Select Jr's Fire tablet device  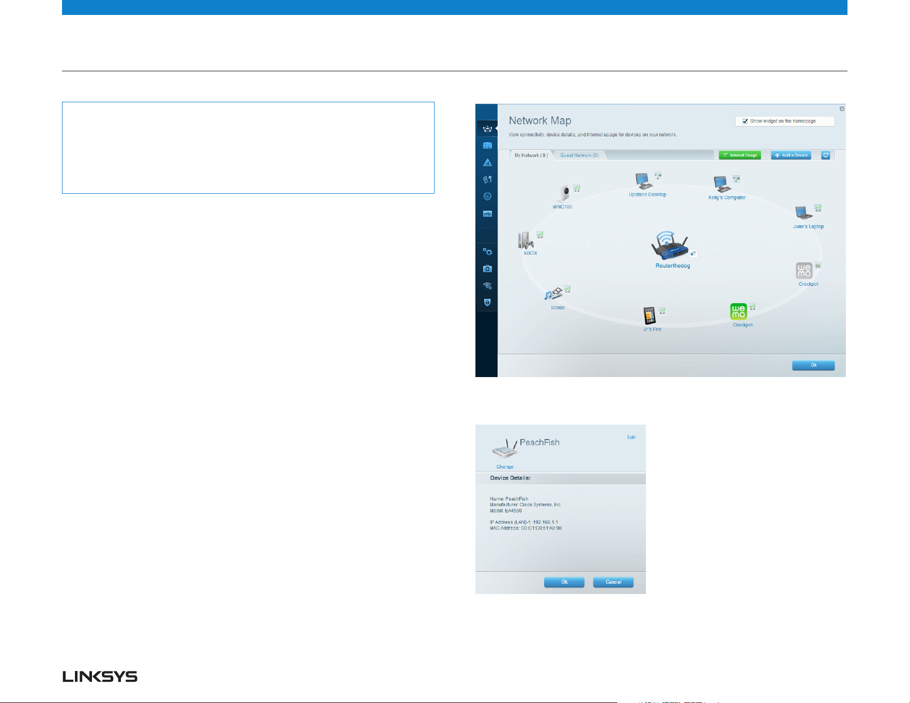[x=649, y=316]
